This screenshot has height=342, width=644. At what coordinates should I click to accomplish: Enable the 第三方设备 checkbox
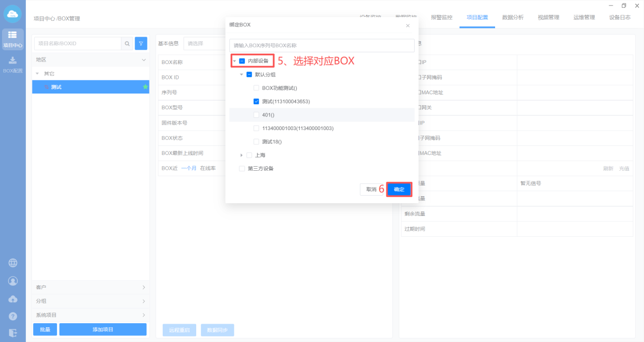[x=242, y=169]
